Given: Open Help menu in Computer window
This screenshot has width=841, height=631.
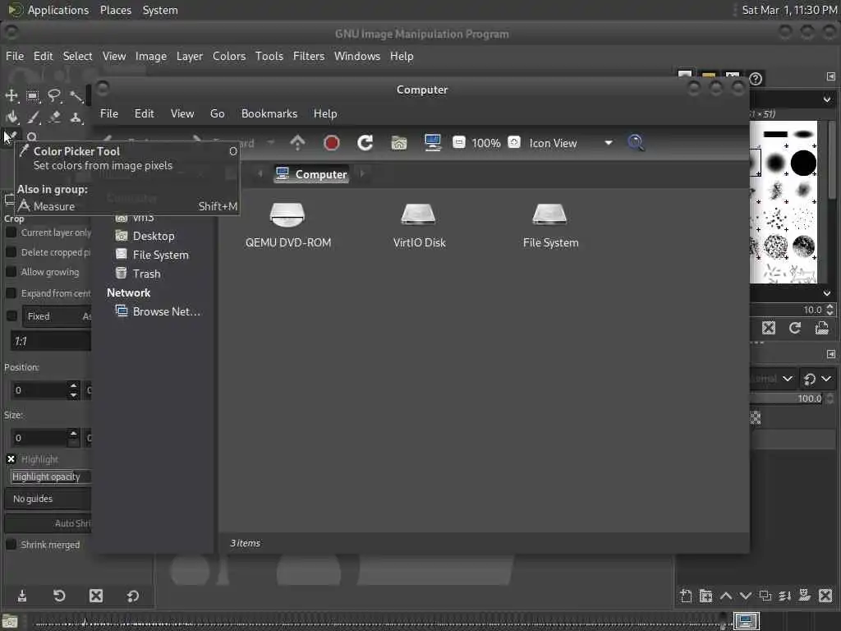Looking at the screenshot, I should pos(325,113).
